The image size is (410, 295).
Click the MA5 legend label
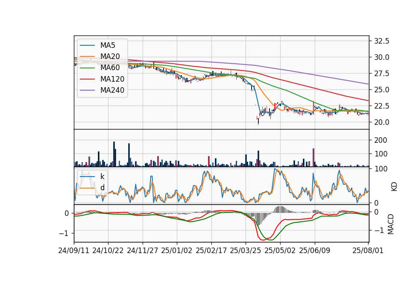click(108, 45)
